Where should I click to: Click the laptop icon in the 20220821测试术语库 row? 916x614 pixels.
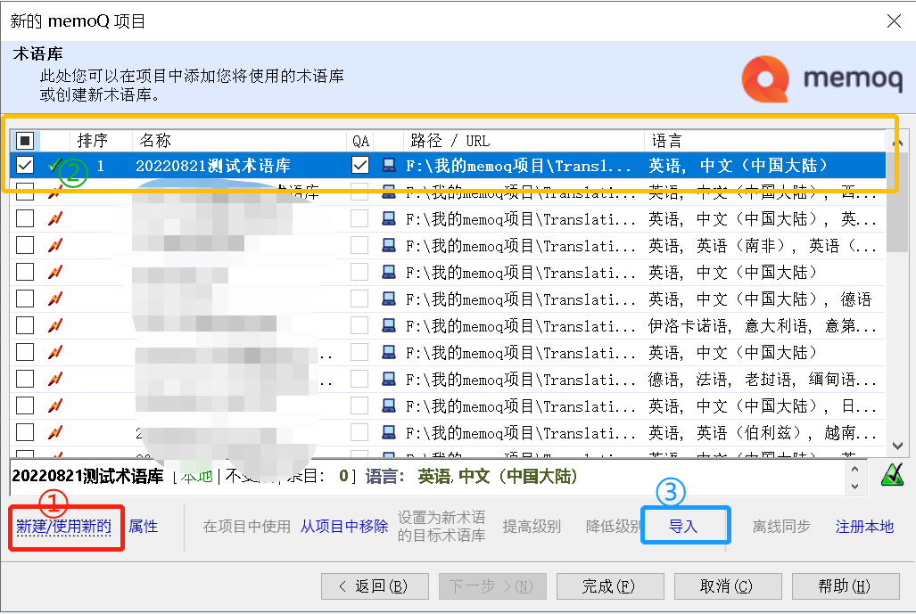tap(389, 165)
